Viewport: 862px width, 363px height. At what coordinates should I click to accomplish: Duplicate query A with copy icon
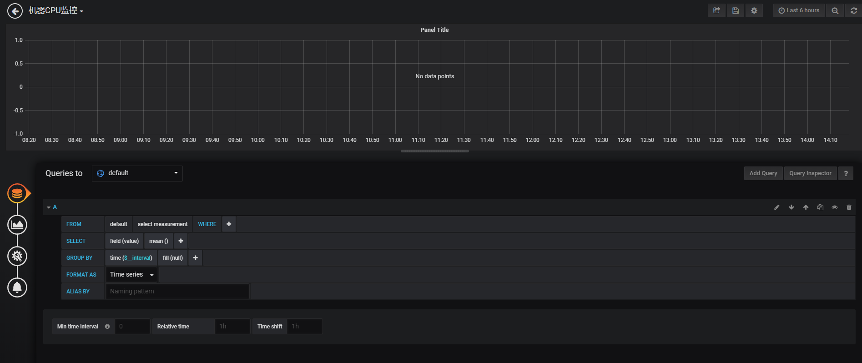820,207
